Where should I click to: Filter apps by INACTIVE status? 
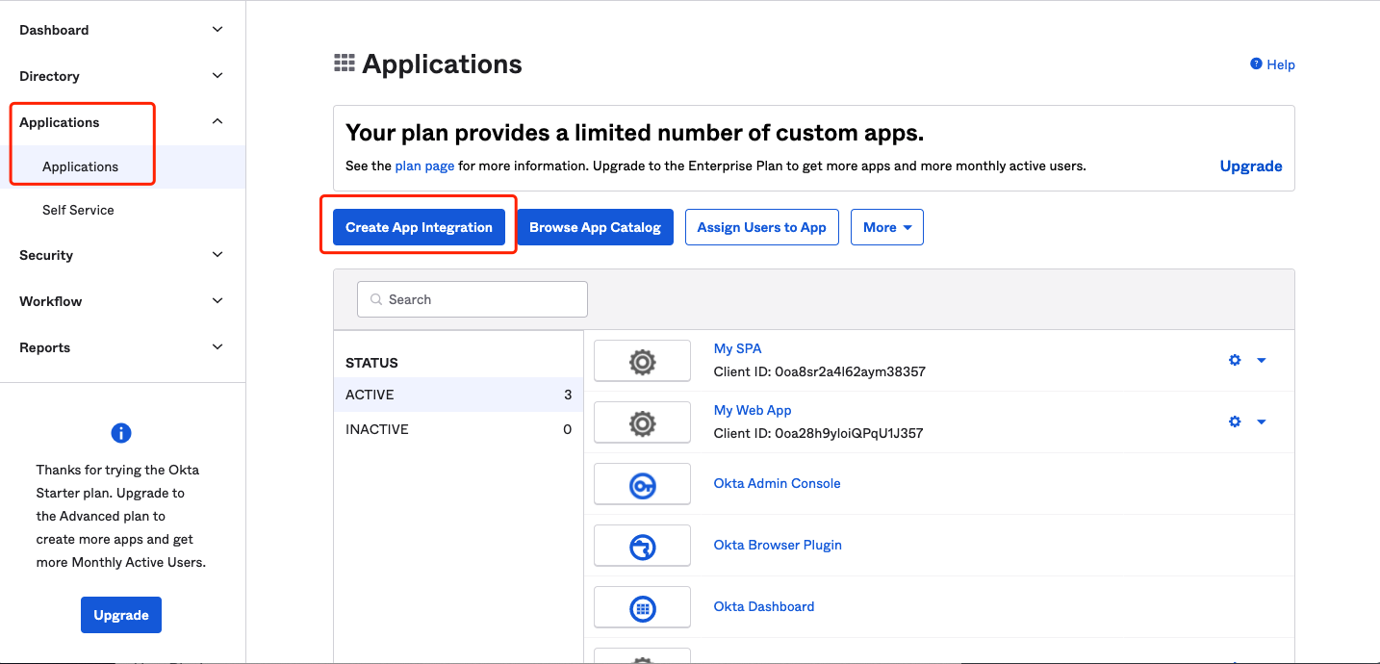click(x=458, y=429)
